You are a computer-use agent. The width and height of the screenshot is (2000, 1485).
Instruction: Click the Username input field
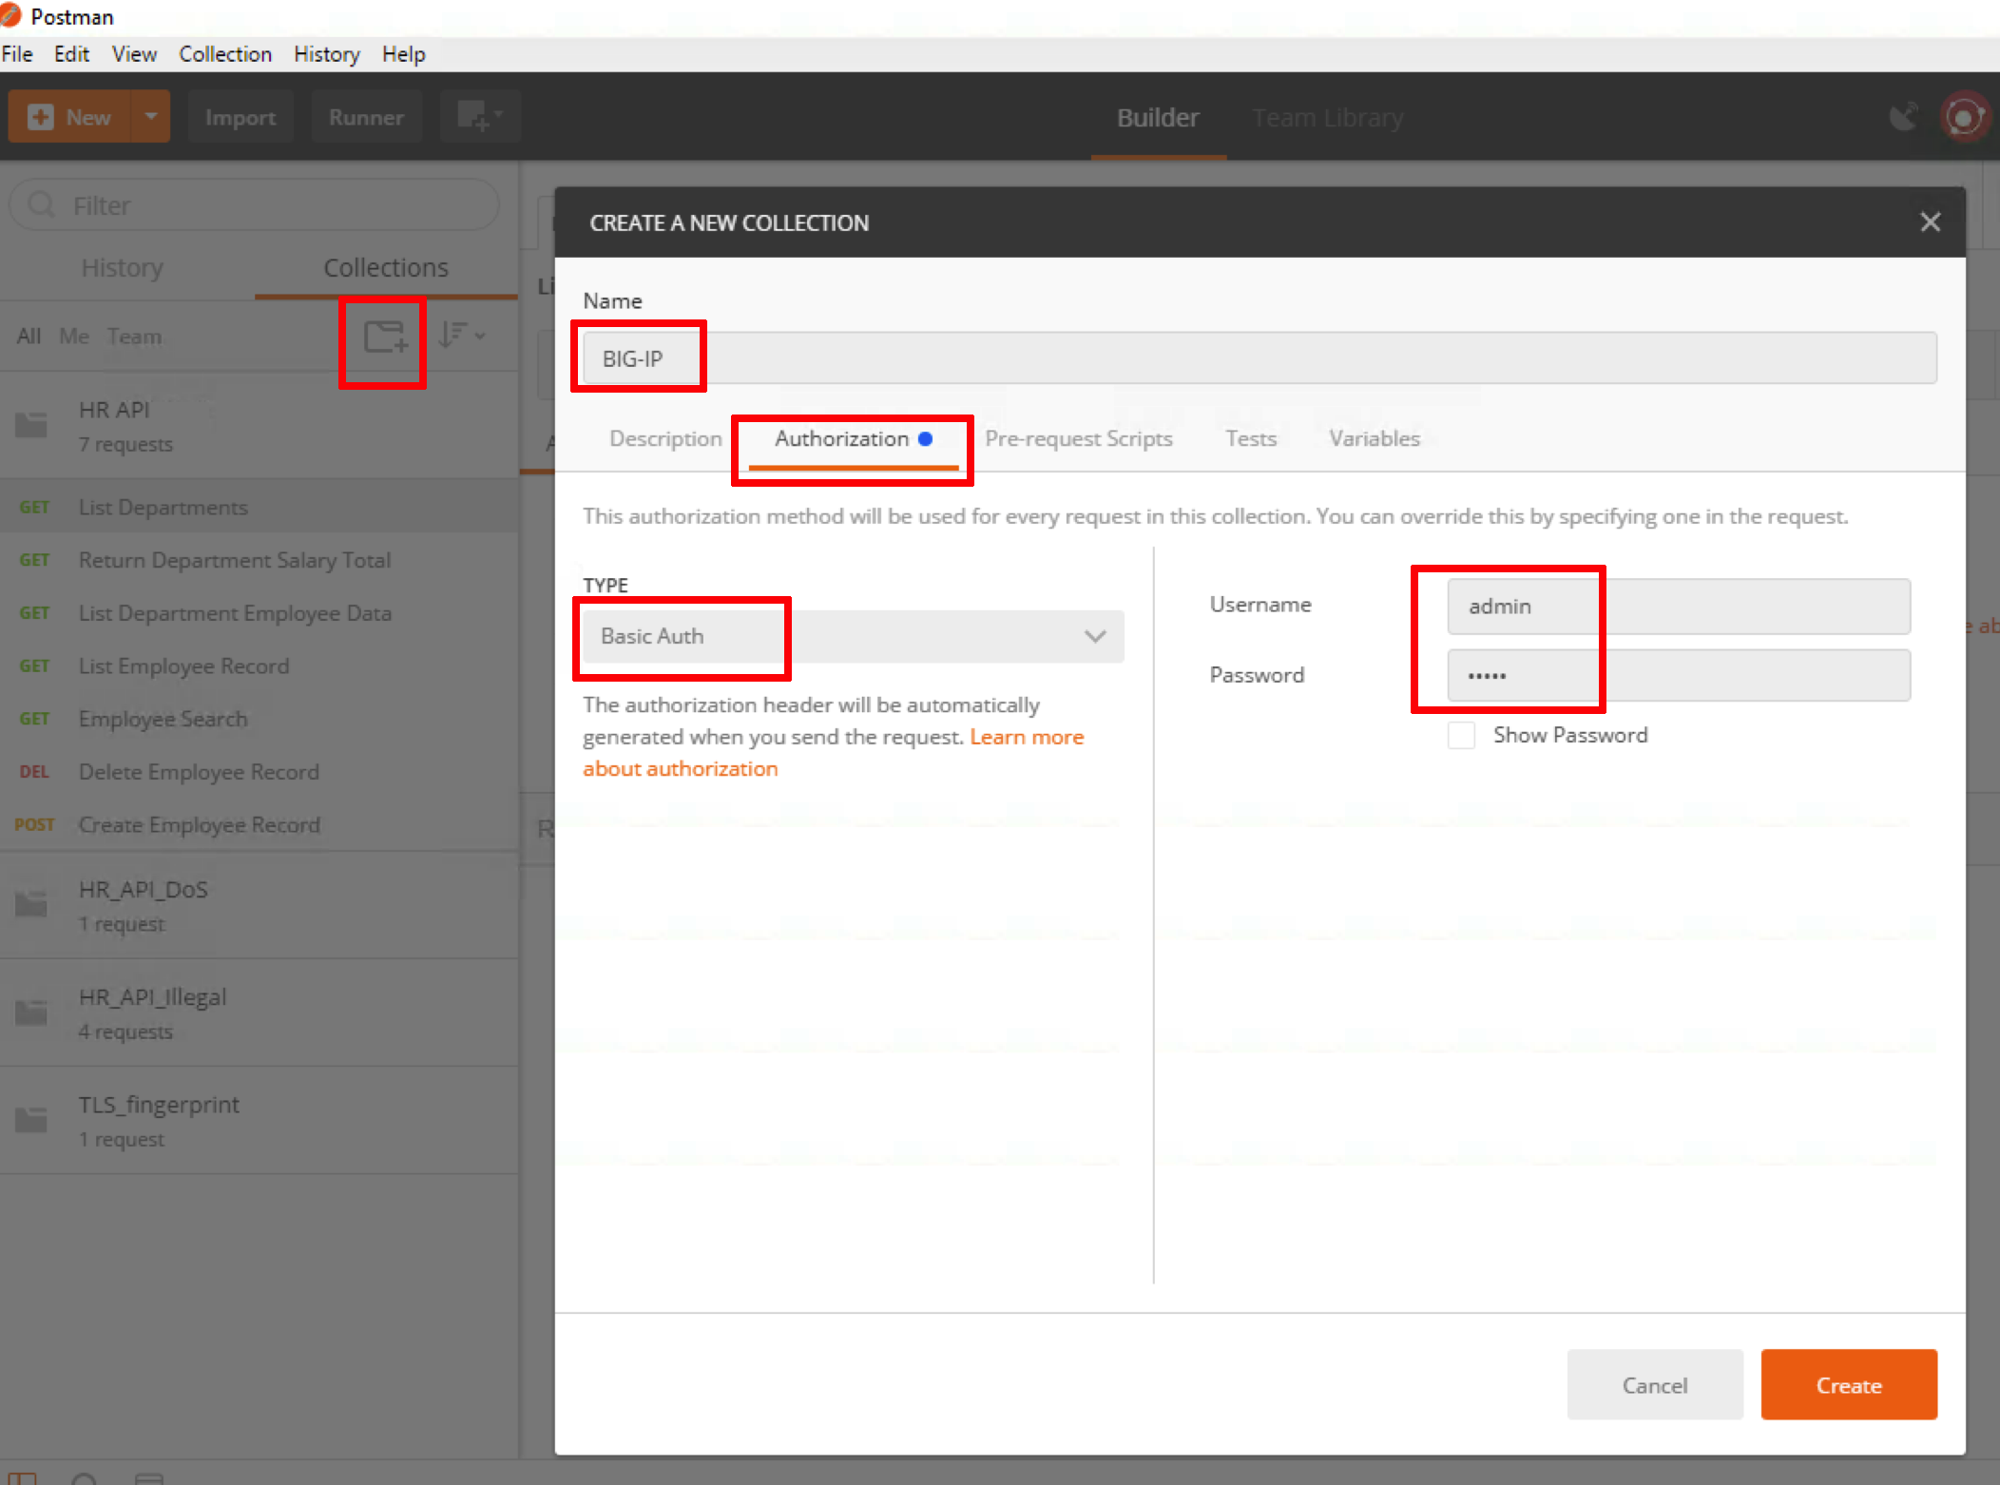click(1679, 606)
